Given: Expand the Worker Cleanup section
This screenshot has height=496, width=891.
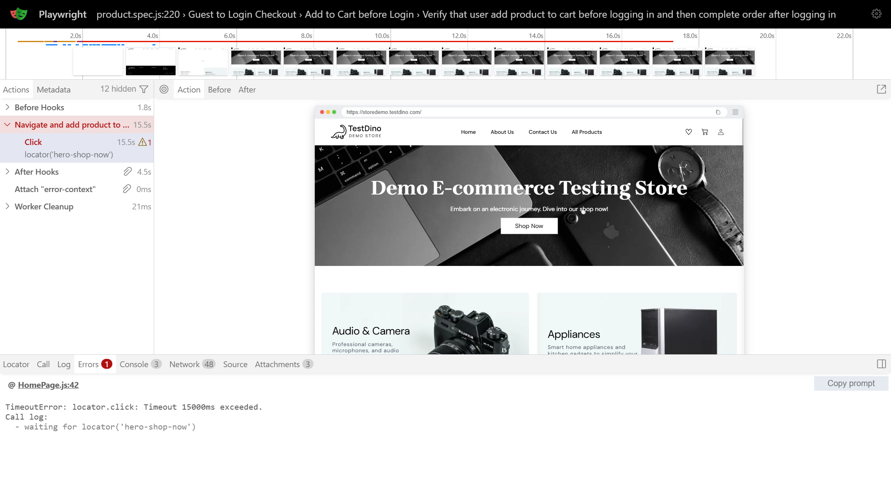Looking at the screenshot, I should click(7, 206).
